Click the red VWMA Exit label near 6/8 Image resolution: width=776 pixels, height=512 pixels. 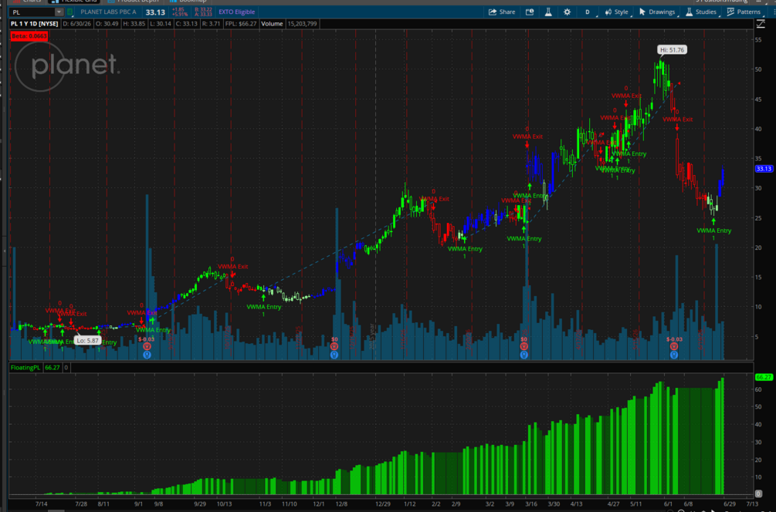[x=677, y=120]
